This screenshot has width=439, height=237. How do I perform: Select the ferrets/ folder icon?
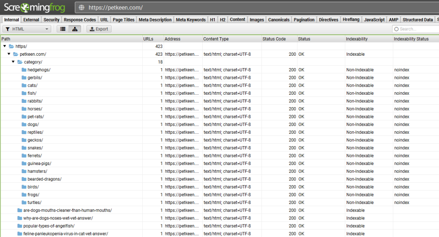pos(24,156)
